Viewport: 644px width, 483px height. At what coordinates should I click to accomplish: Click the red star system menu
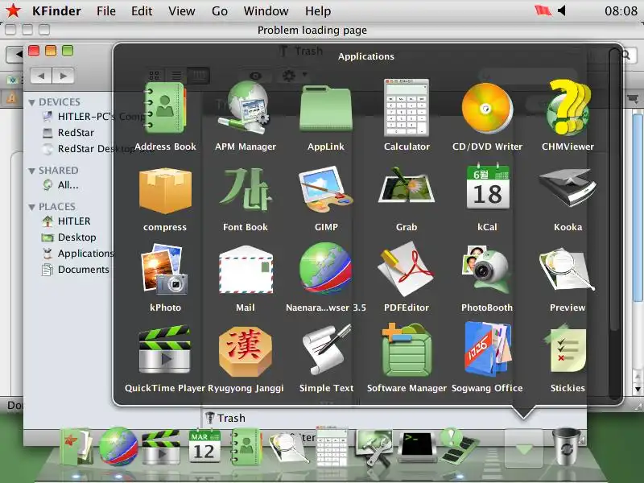pos(13,10)
